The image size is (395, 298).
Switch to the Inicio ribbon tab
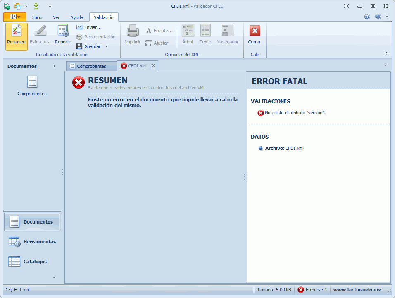coord(37,17)
